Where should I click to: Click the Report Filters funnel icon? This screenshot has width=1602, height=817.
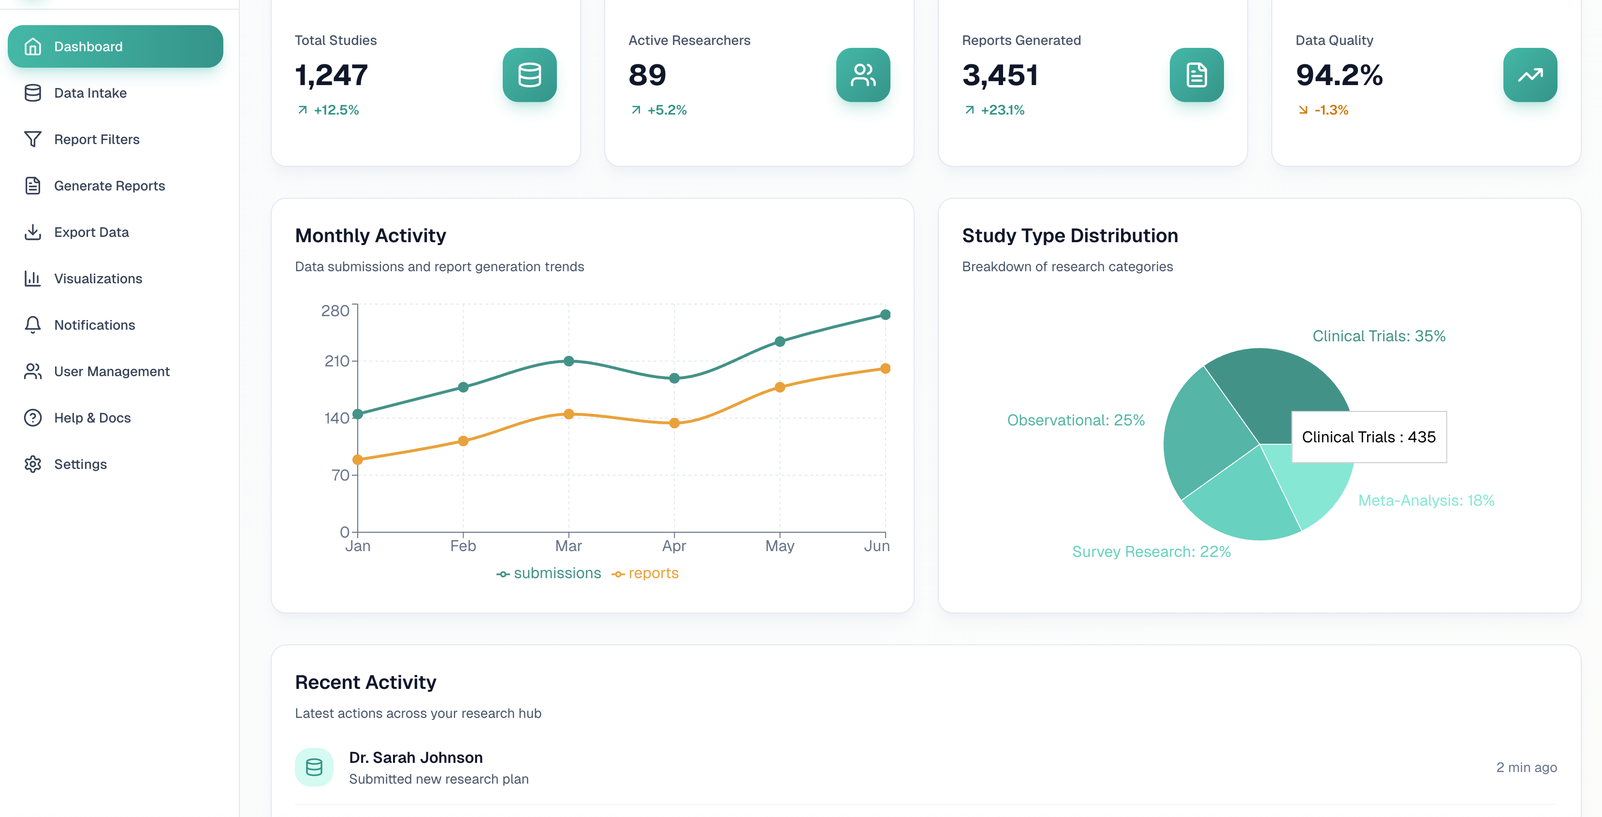tap(33, 139)
